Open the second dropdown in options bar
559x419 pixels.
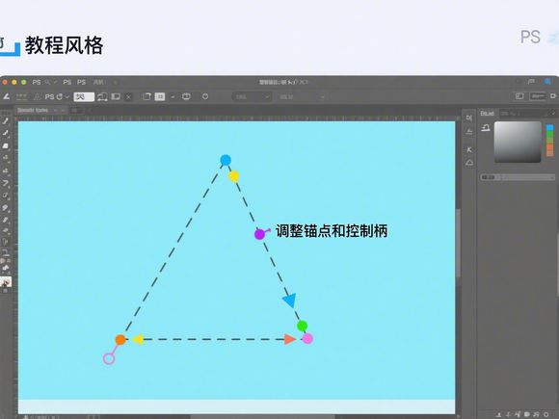point(302,97)
